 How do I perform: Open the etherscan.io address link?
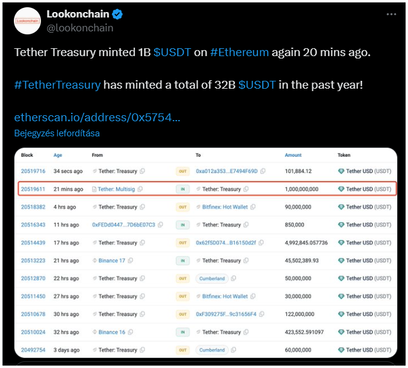[x=97, y=117]
